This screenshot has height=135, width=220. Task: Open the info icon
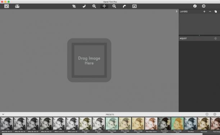tap(195, 6)
